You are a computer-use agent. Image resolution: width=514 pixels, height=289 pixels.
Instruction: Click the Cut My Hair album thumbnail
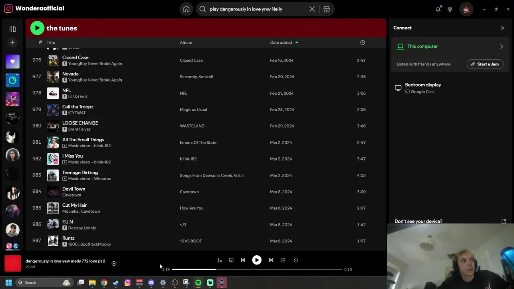tap(53, 208)
